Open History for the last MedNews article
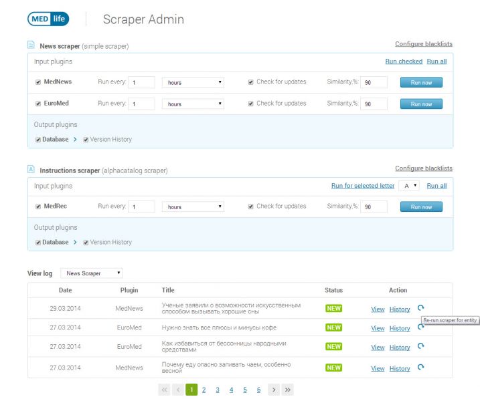The width and height of the screenshot is (480, 401). 400,368
